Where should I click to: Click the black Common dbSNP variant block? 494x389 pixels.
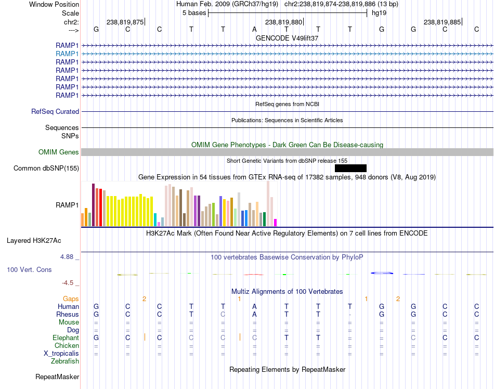(350, 168)
